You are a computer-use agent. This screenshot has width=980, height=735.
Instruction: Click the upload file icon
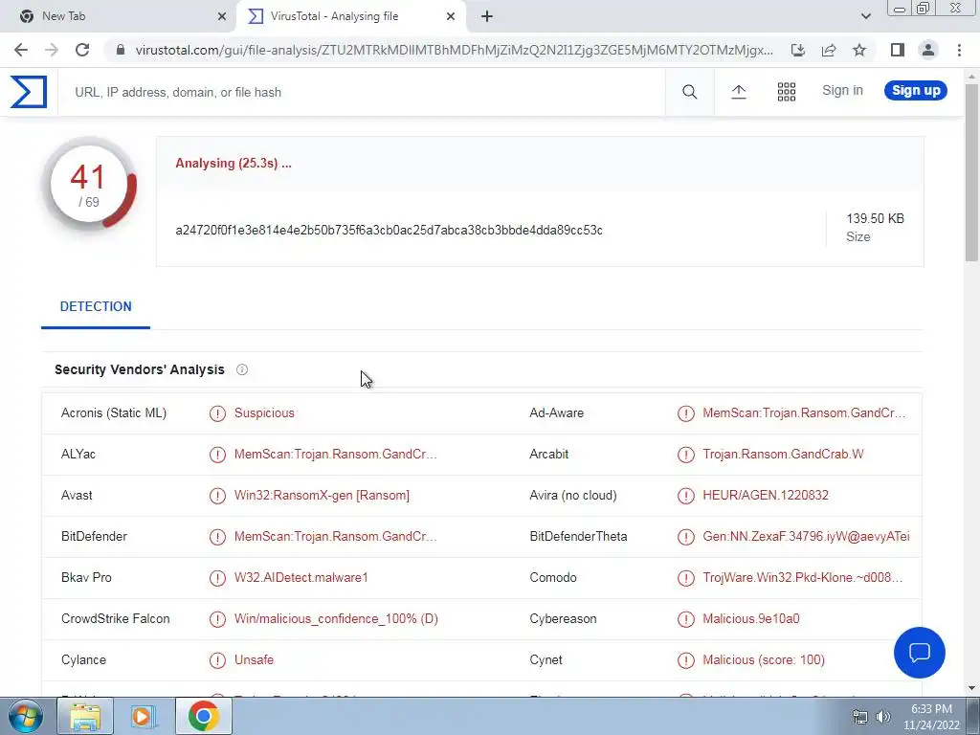click(738, 92)
